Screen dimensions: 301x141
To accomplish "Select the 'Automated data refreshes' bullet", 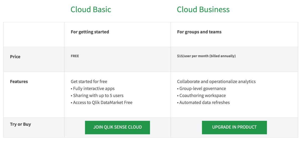I will pos(204,103).
